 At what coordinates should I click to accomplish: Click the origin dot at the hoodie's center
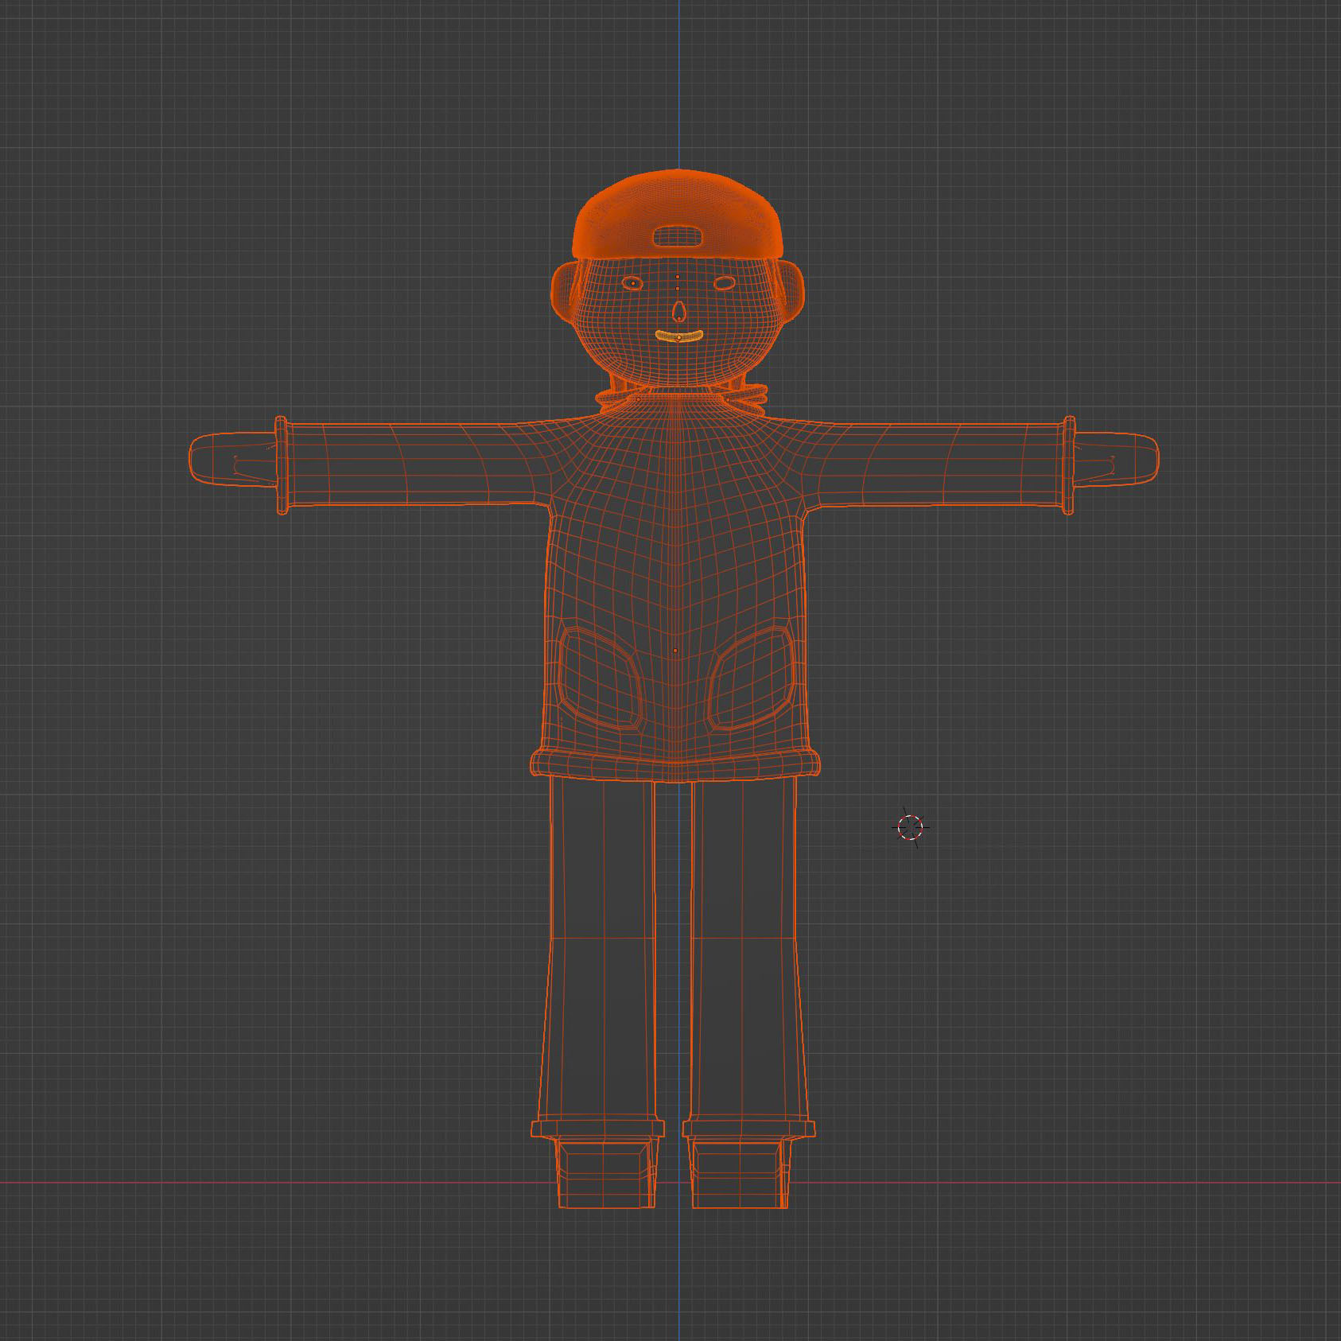point(675,651)
